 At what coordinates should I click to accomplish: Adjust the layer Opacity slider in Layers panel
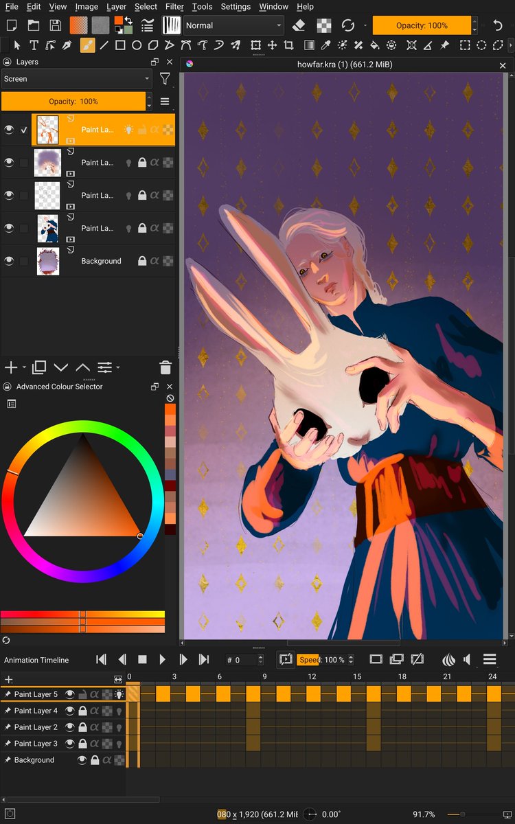point(73,102)
